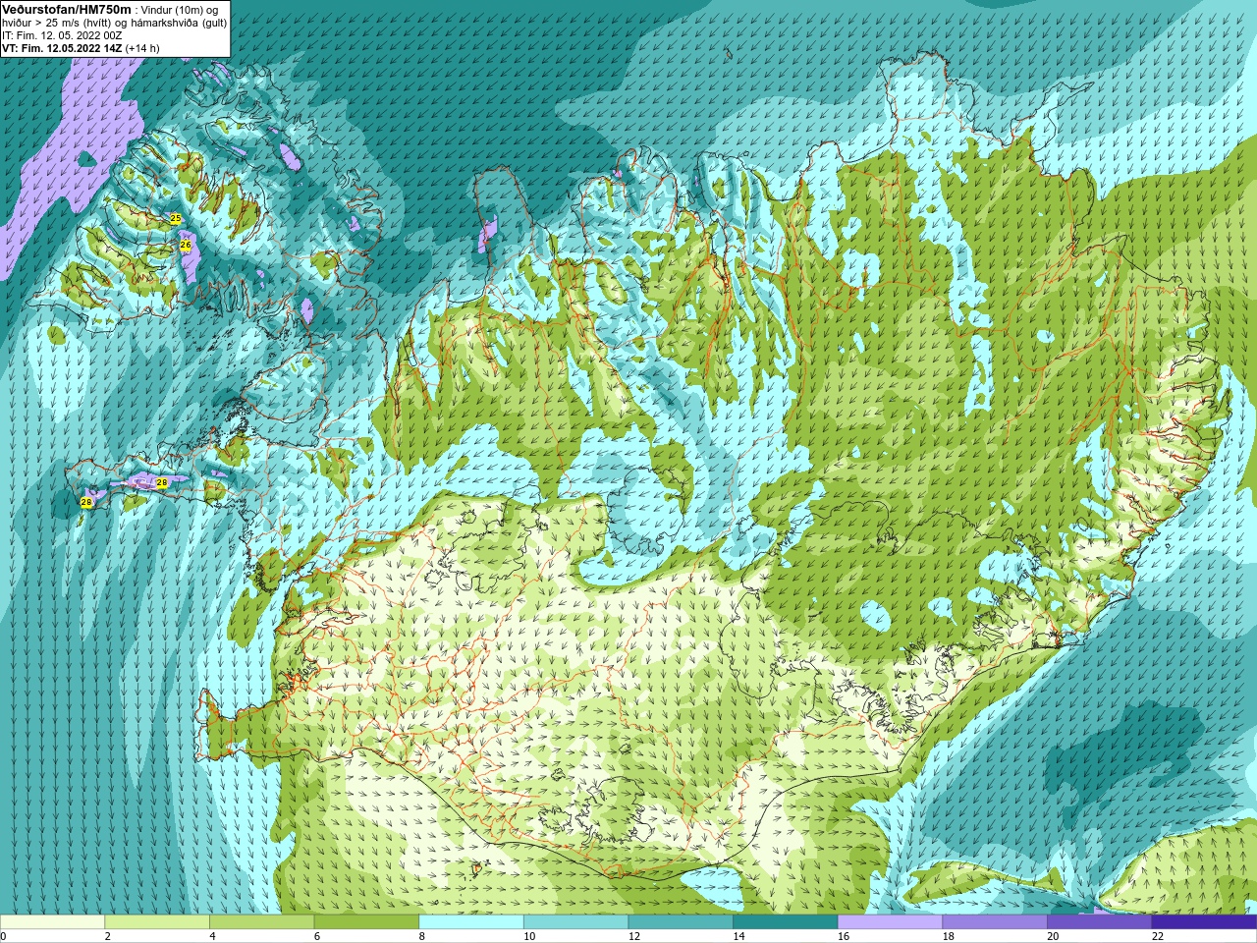Click the 'Vindur (10m) og' description text
The width and height of the screenshot is (1257, 943).
(181, 10)
